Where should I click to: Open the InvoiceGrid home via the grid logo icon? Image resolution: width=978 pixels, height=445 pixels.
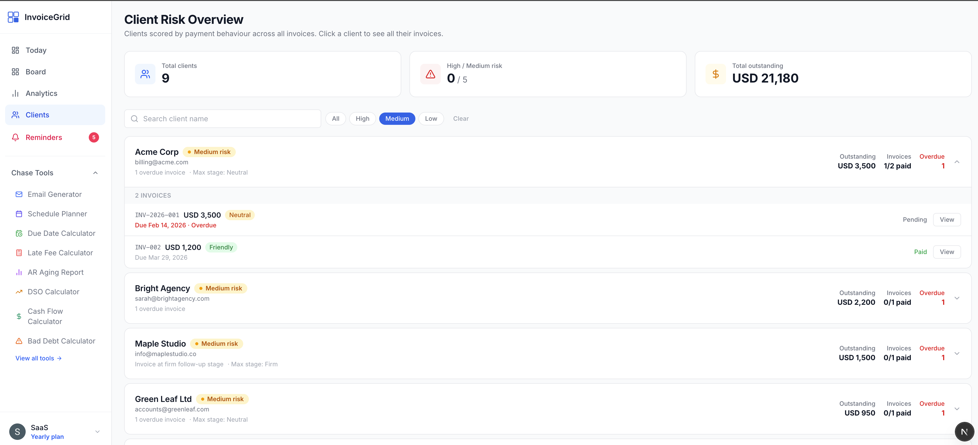coord(14,17)
